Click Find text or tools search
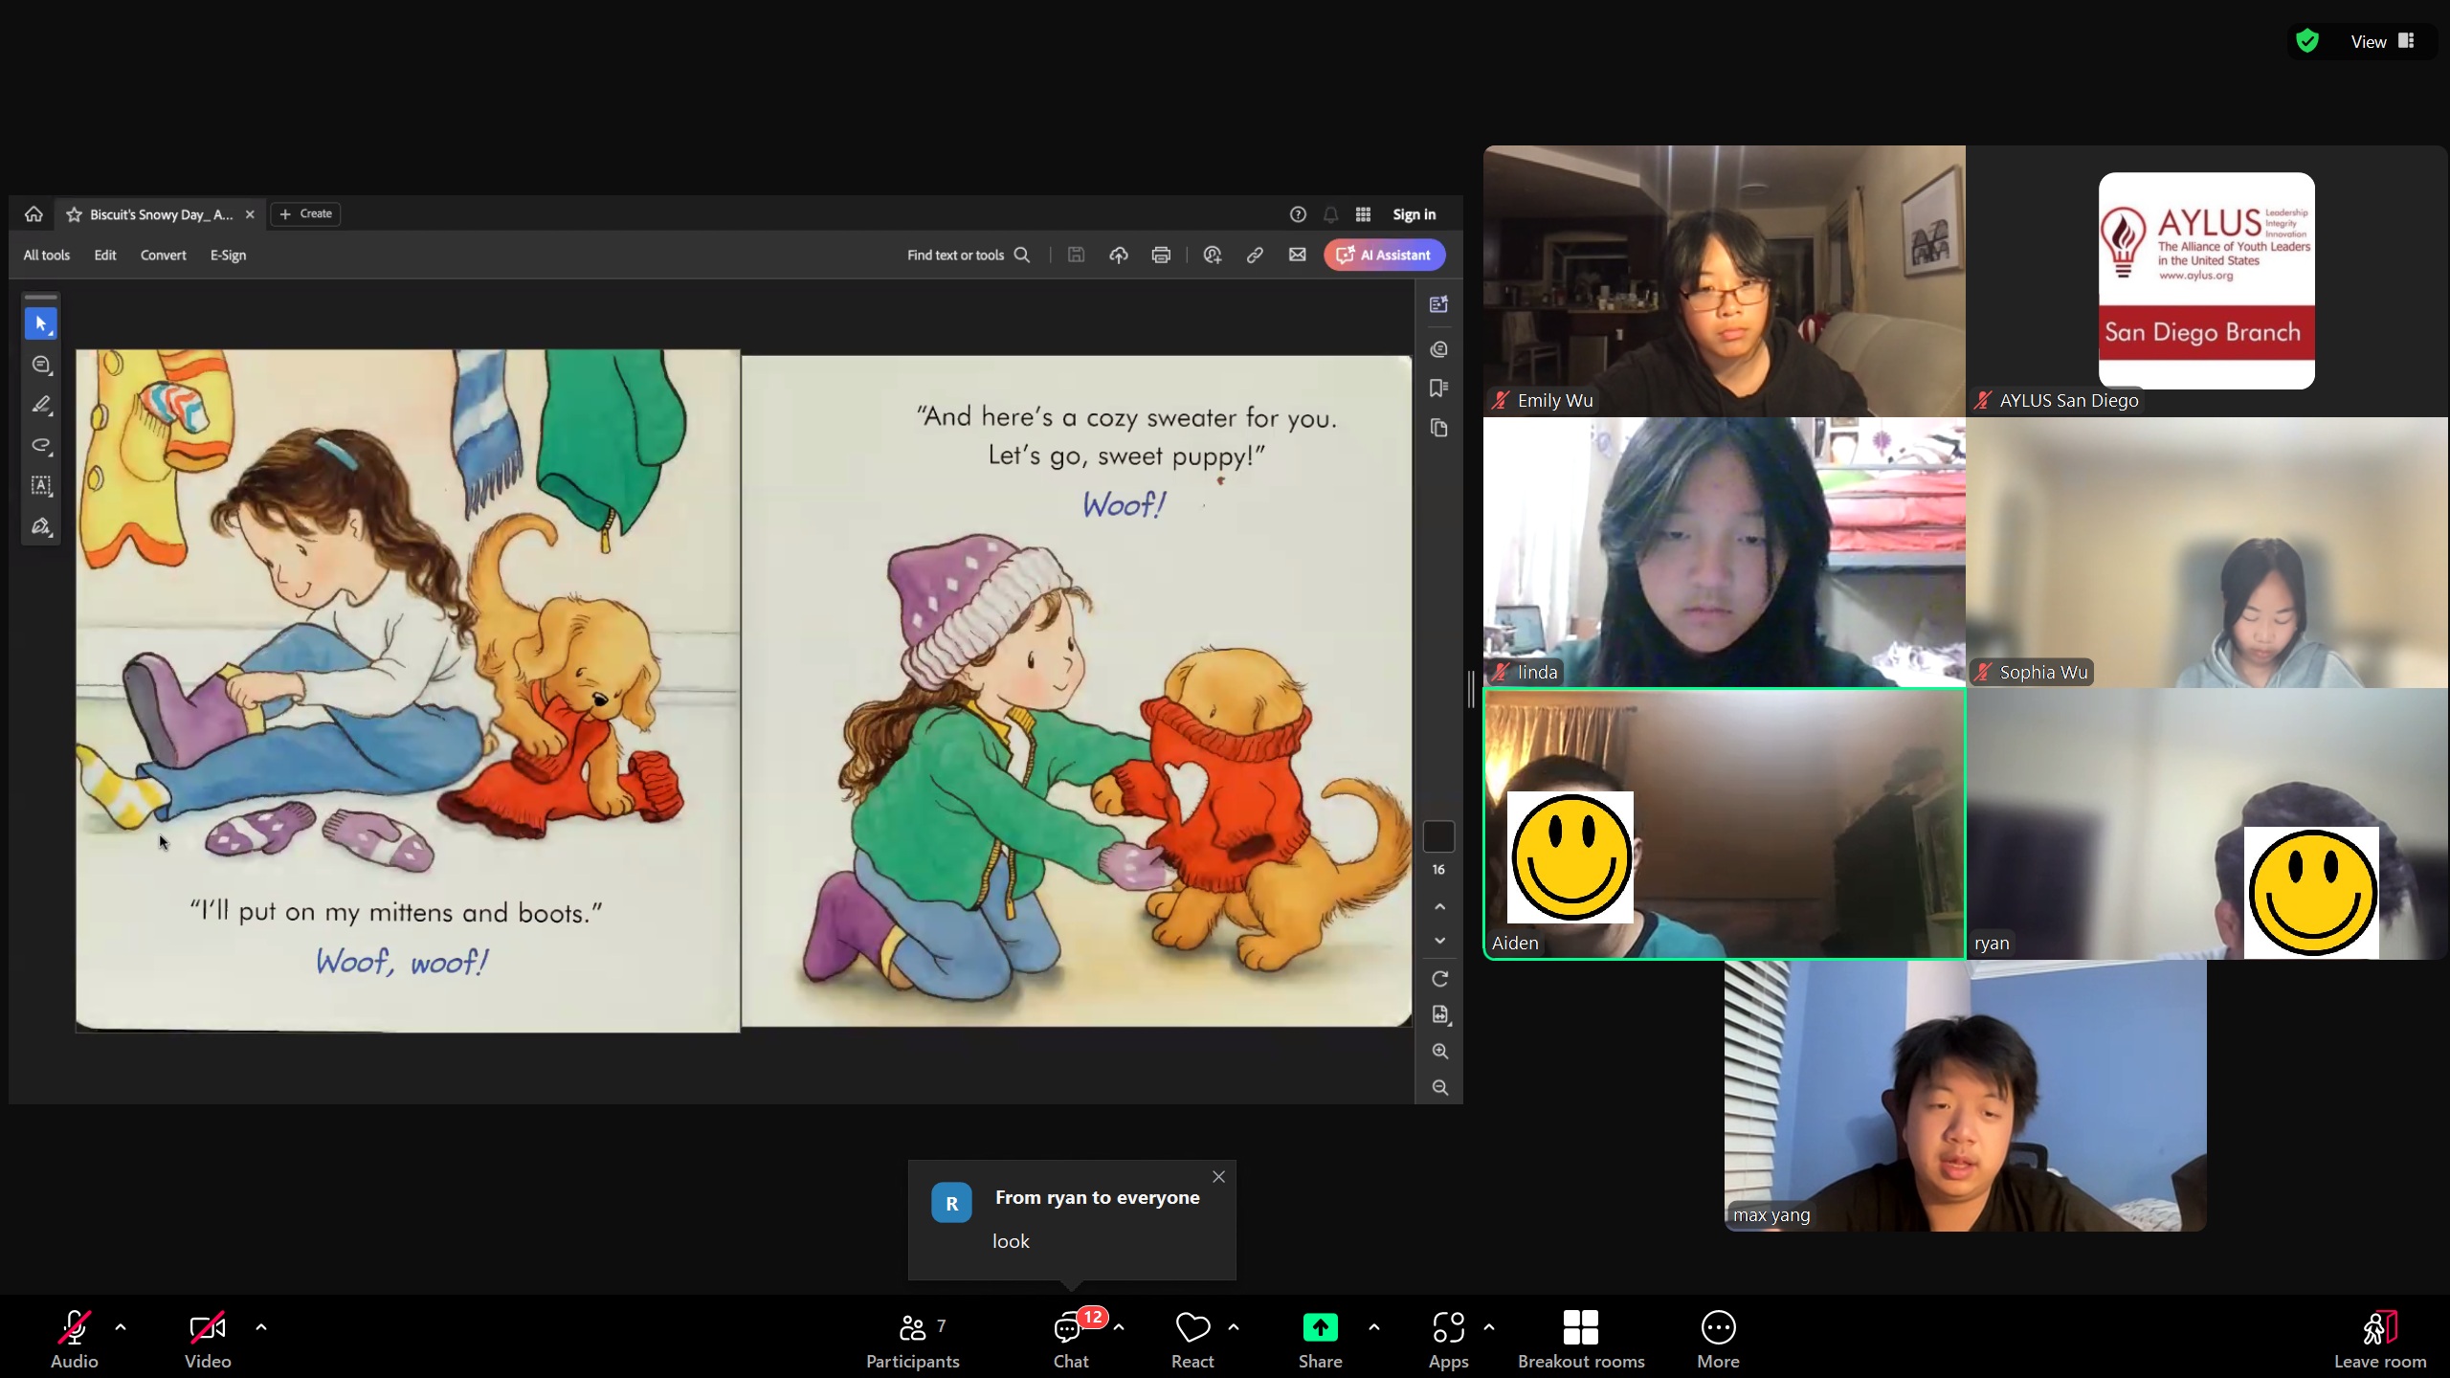Viewport: 2450px width, 1378px height. point(969,255)
